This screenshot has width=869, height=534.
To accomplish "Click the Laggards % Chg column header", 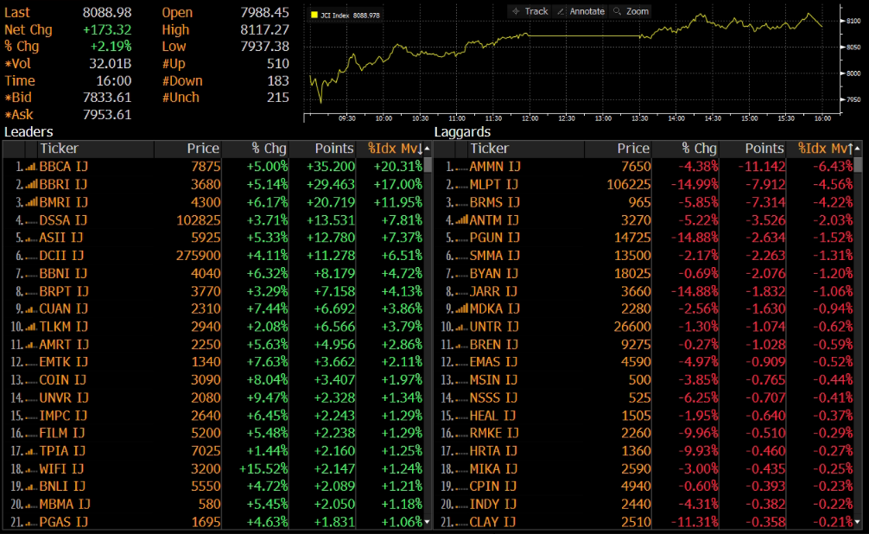I will [x=686, y=149].
